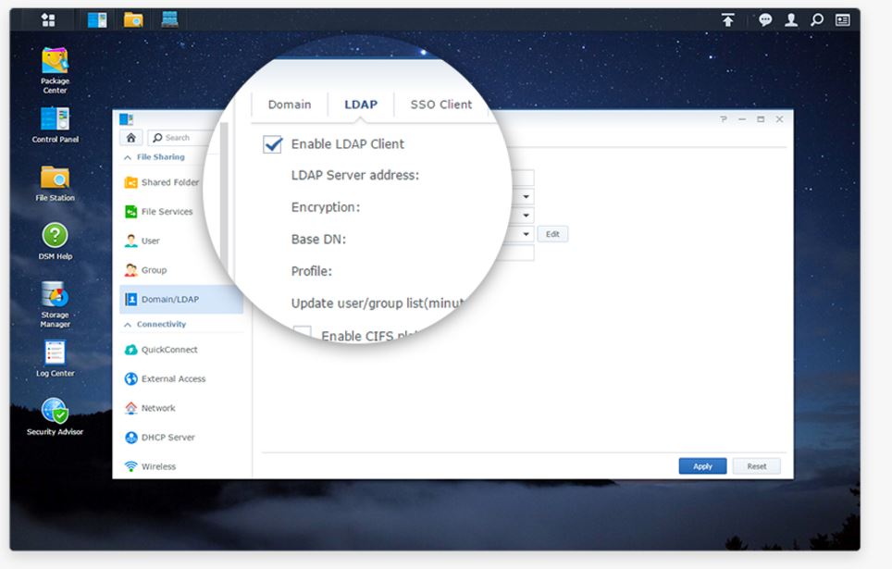The height and width of the screenshot is (569, 892).
Task: Click the Edit button
Action: (x=552, y=234)
